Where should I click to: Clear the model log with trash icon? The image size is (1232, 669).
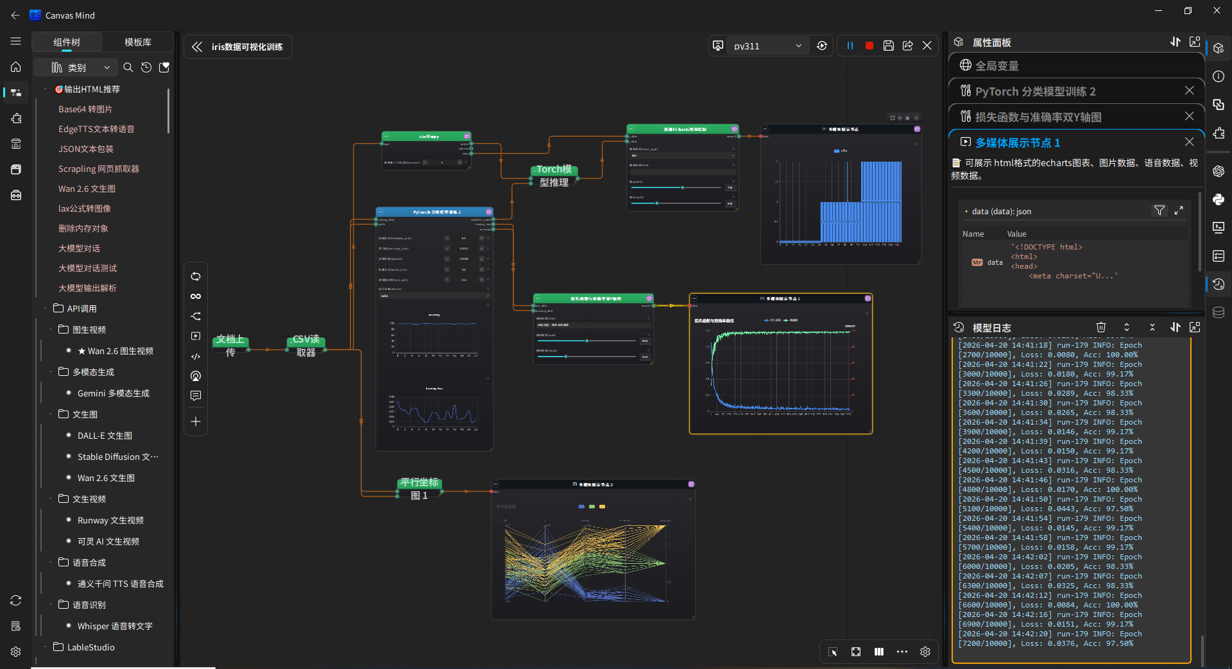tap(1101, 327)
